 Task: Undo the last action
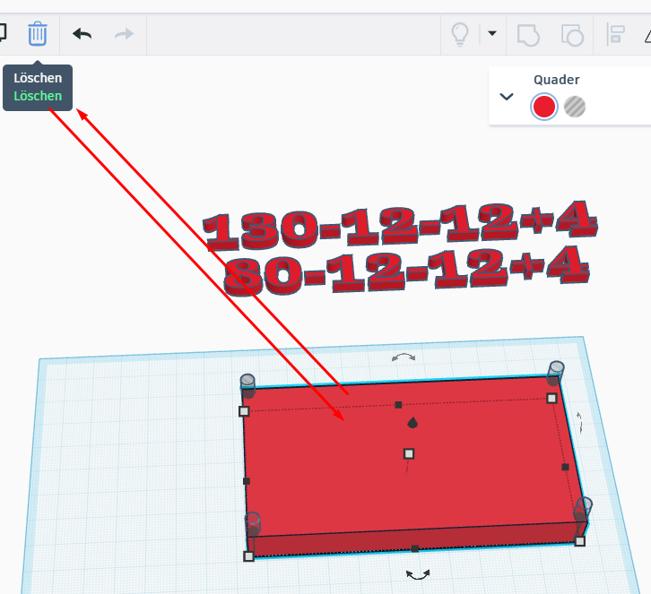82,34
